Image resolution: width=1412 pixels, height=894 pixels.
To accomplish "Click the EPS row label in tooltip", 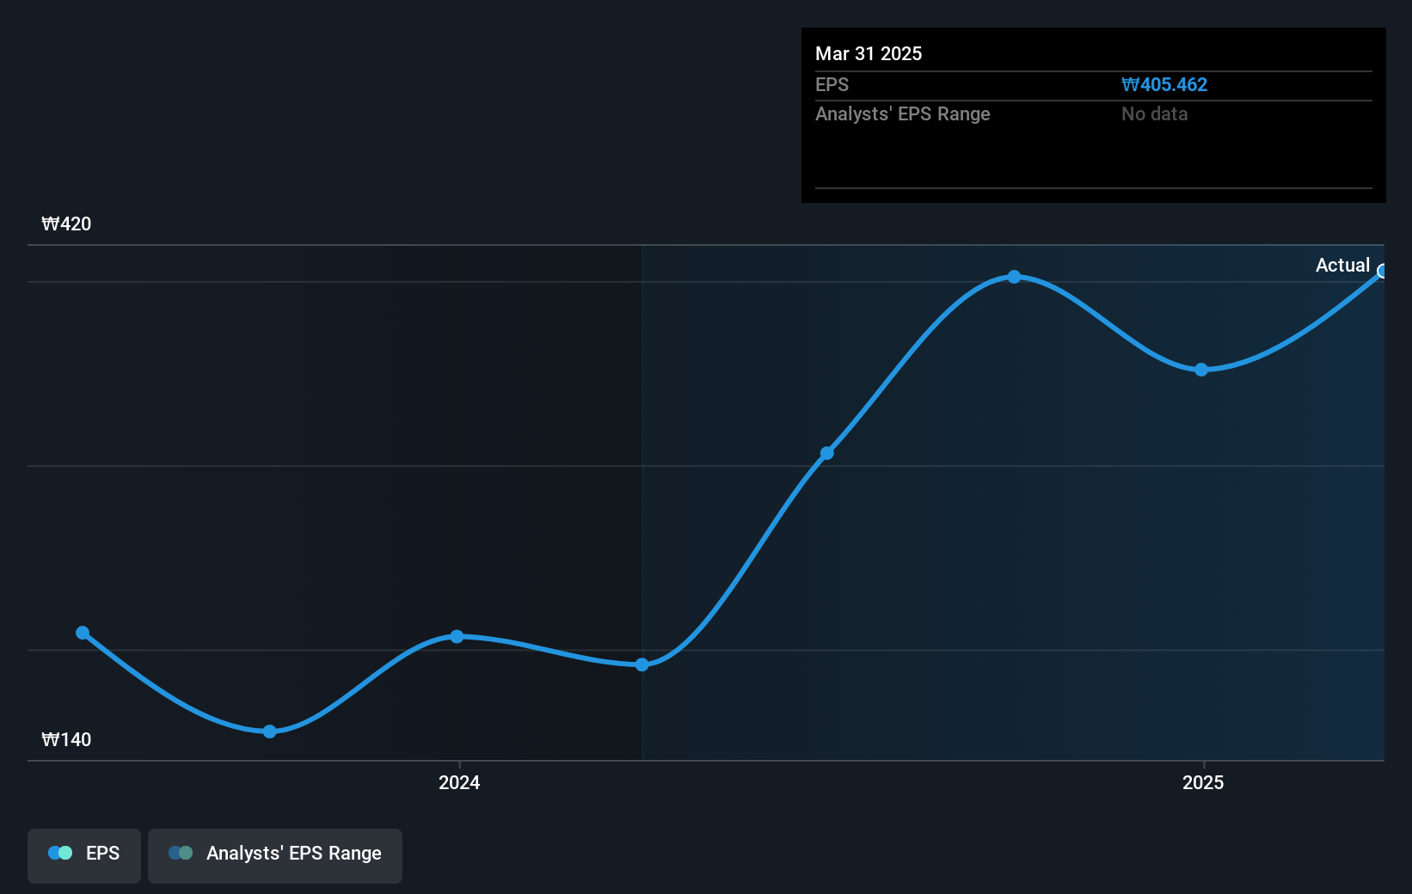I will tap(832, 85).
